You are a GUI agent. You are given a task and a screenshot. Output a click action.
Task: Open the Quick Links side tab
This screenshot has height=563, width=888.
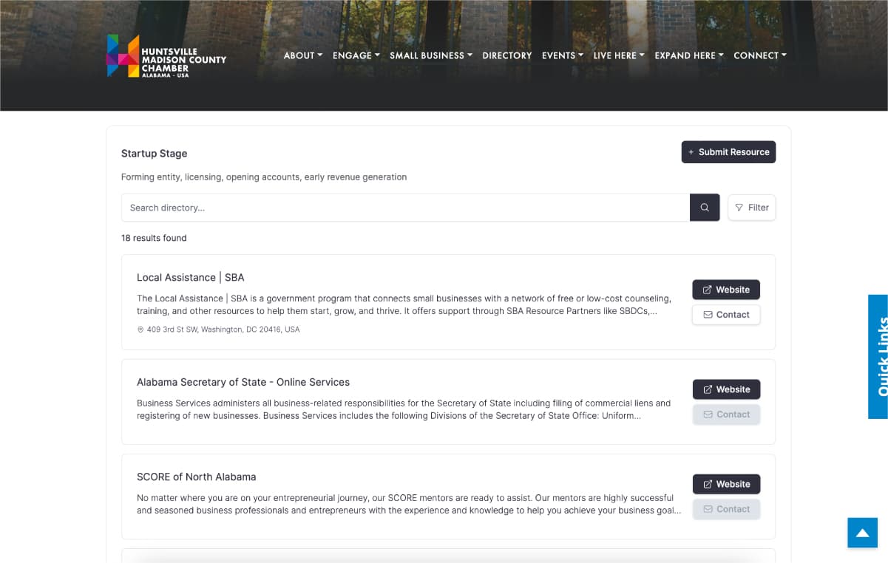pos(878,357)
